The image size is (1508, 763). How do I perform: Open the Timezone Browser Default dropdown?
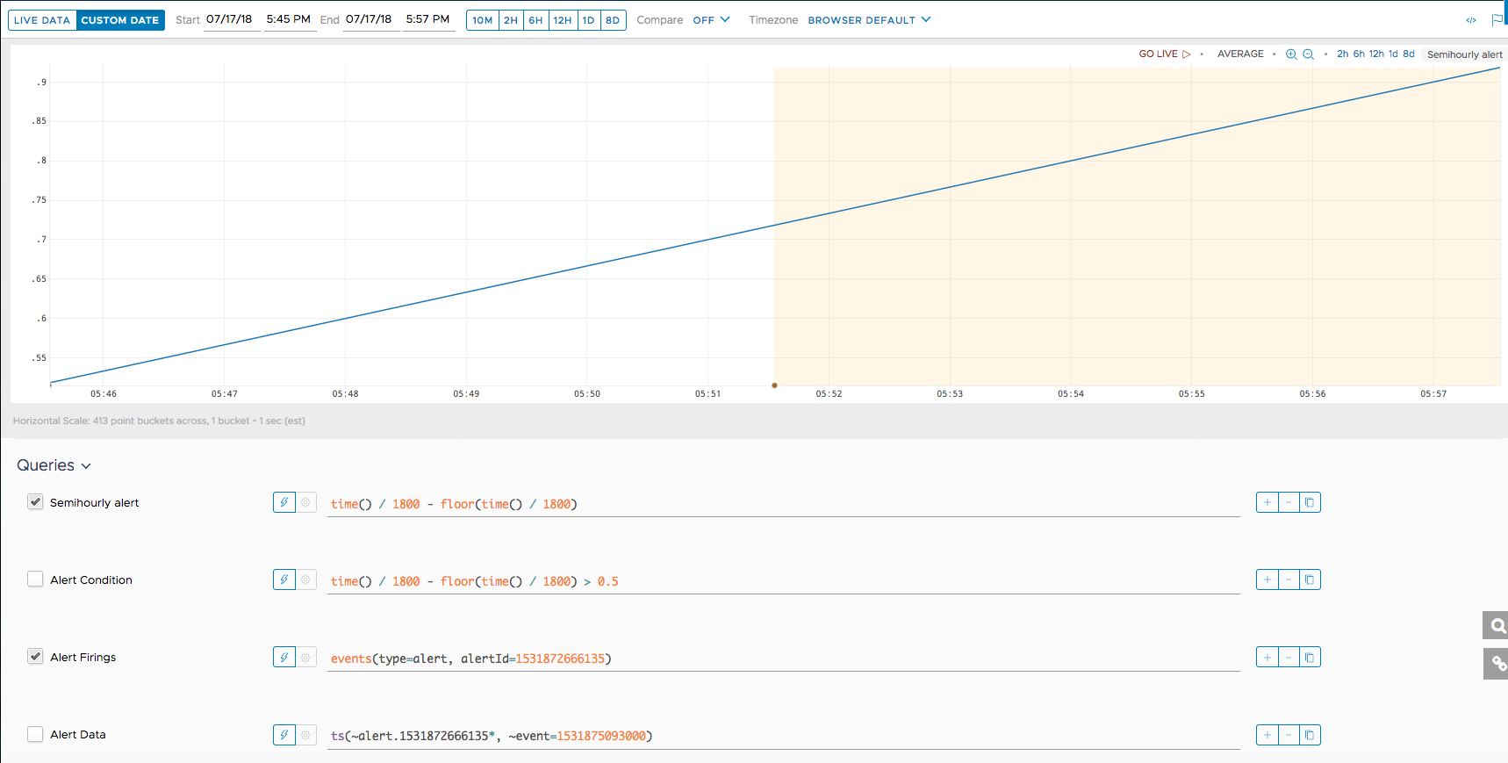(869, 20)
